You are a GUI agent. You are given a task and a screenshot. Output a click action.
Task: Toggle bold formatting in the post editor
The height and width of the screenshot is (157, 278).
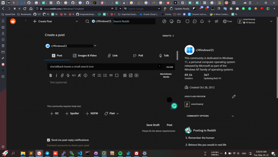click(x=51, y=75)
